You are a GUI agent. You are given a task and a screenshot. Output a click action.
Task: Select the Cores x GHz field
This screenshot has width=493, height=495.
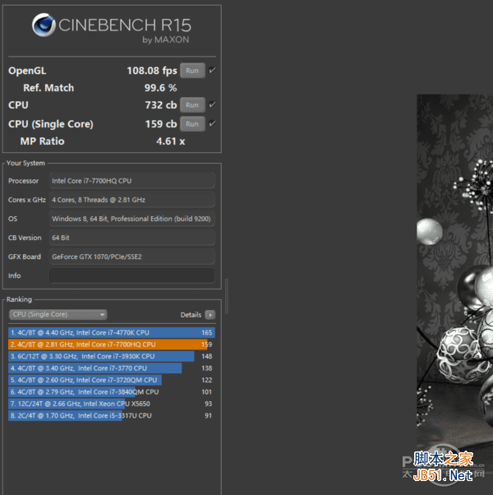coord(131,200)
